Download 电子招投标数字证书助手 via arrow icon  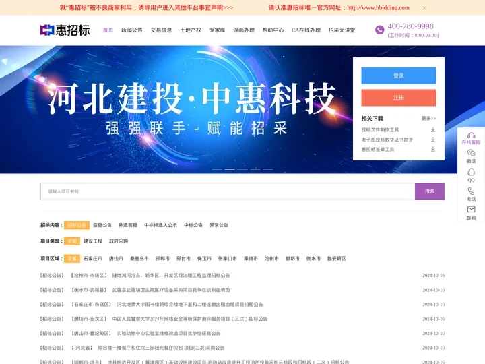(433, 140)
